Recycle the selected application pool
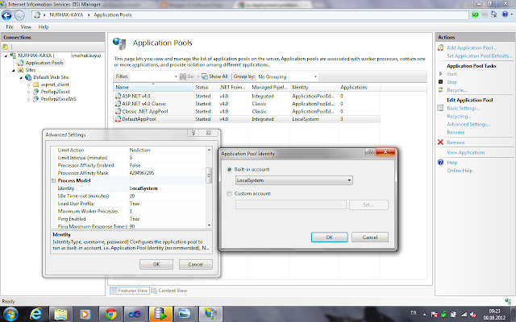The width and height of the screenshot is (516, 322). [457, 90]
